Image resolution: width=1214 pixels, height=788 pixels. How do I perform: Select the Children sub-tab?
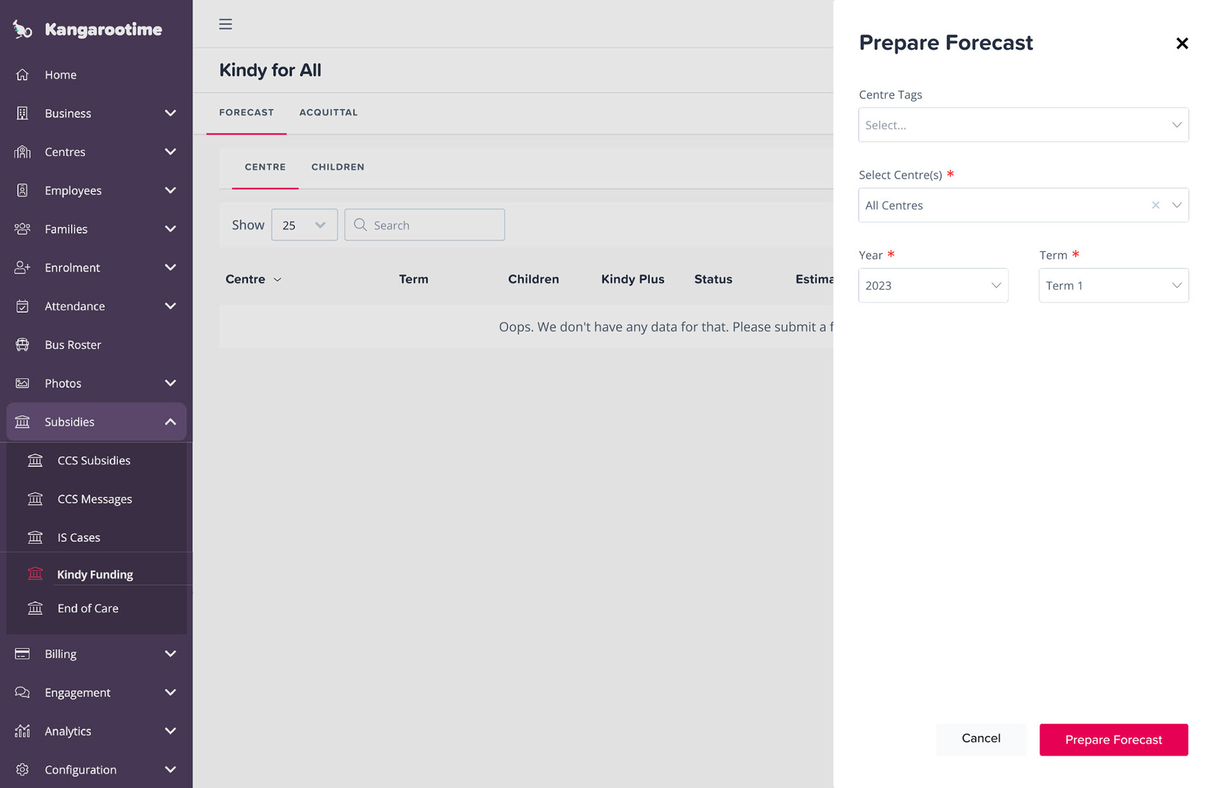[x=338, y=167]
